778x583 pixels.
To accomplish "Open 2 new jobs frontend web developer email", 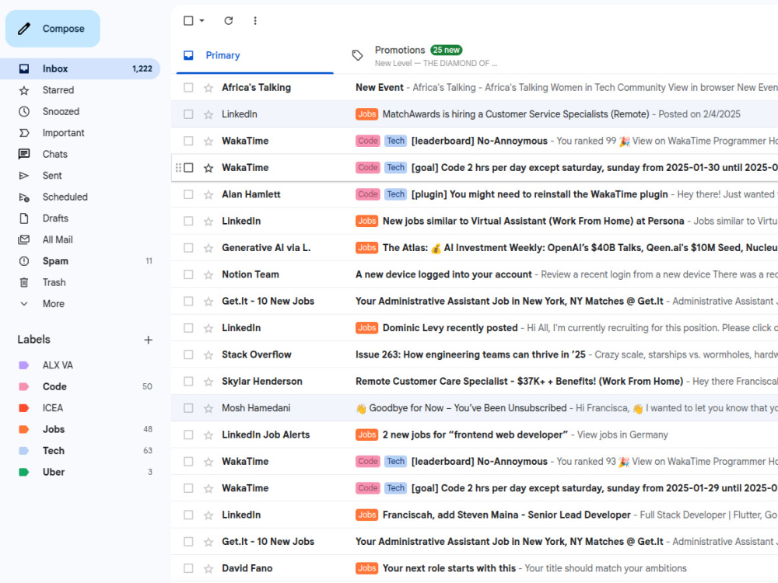I will click(475, 435).
